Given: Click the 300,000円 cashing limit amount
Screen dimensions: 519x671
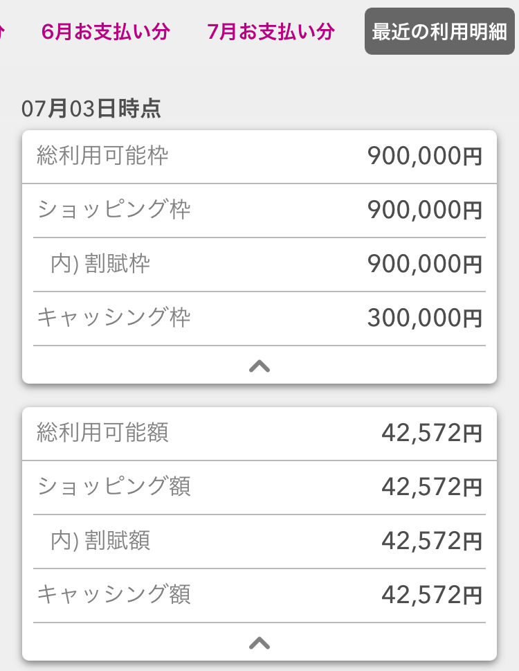Looking at the screenshot, I should (x=424, y=319).
